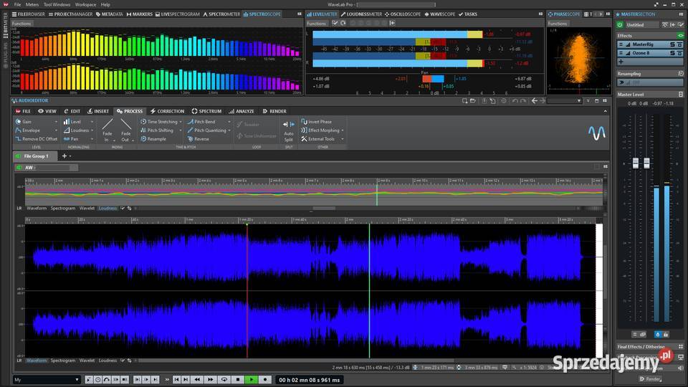
Task: Toggle Master Section power button
Action: pyautogui.click(x=621, y=24)
